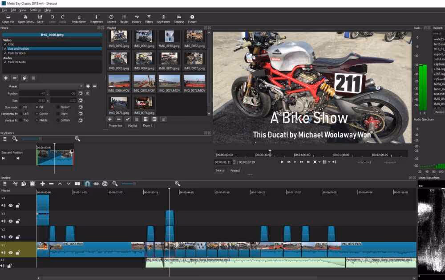Open the Help menu

click(48, 10)
